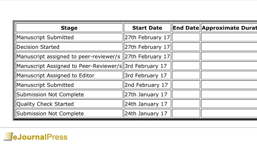This screenshot has width=257, height=144.
Task: Select Manuscript Submitted stage dated 2nd February
Action: click(69, 85)
